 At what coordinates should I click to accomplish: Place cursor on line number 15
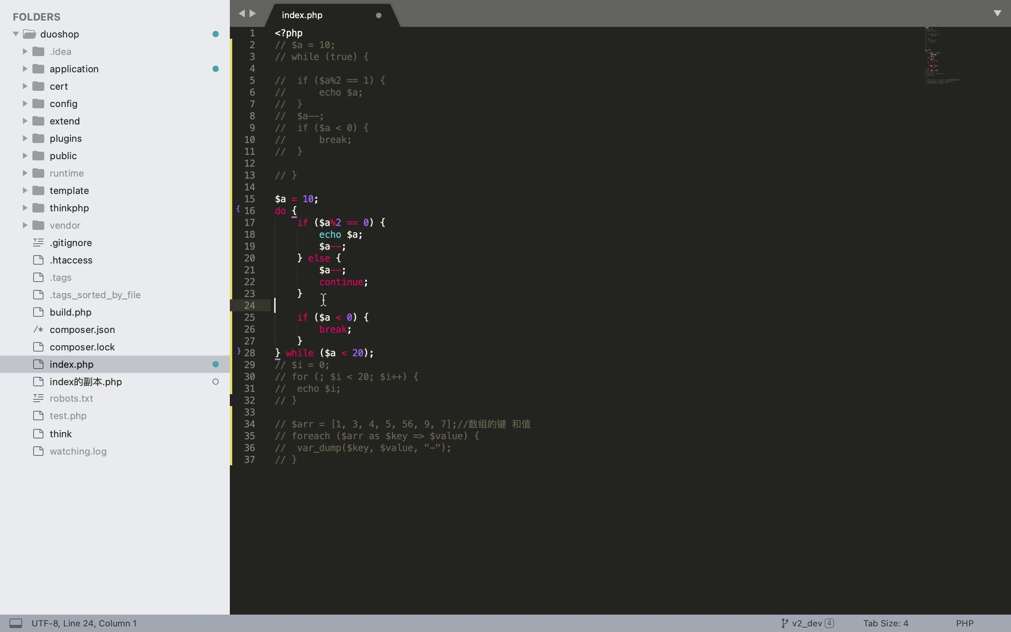[x=250, y=199]
